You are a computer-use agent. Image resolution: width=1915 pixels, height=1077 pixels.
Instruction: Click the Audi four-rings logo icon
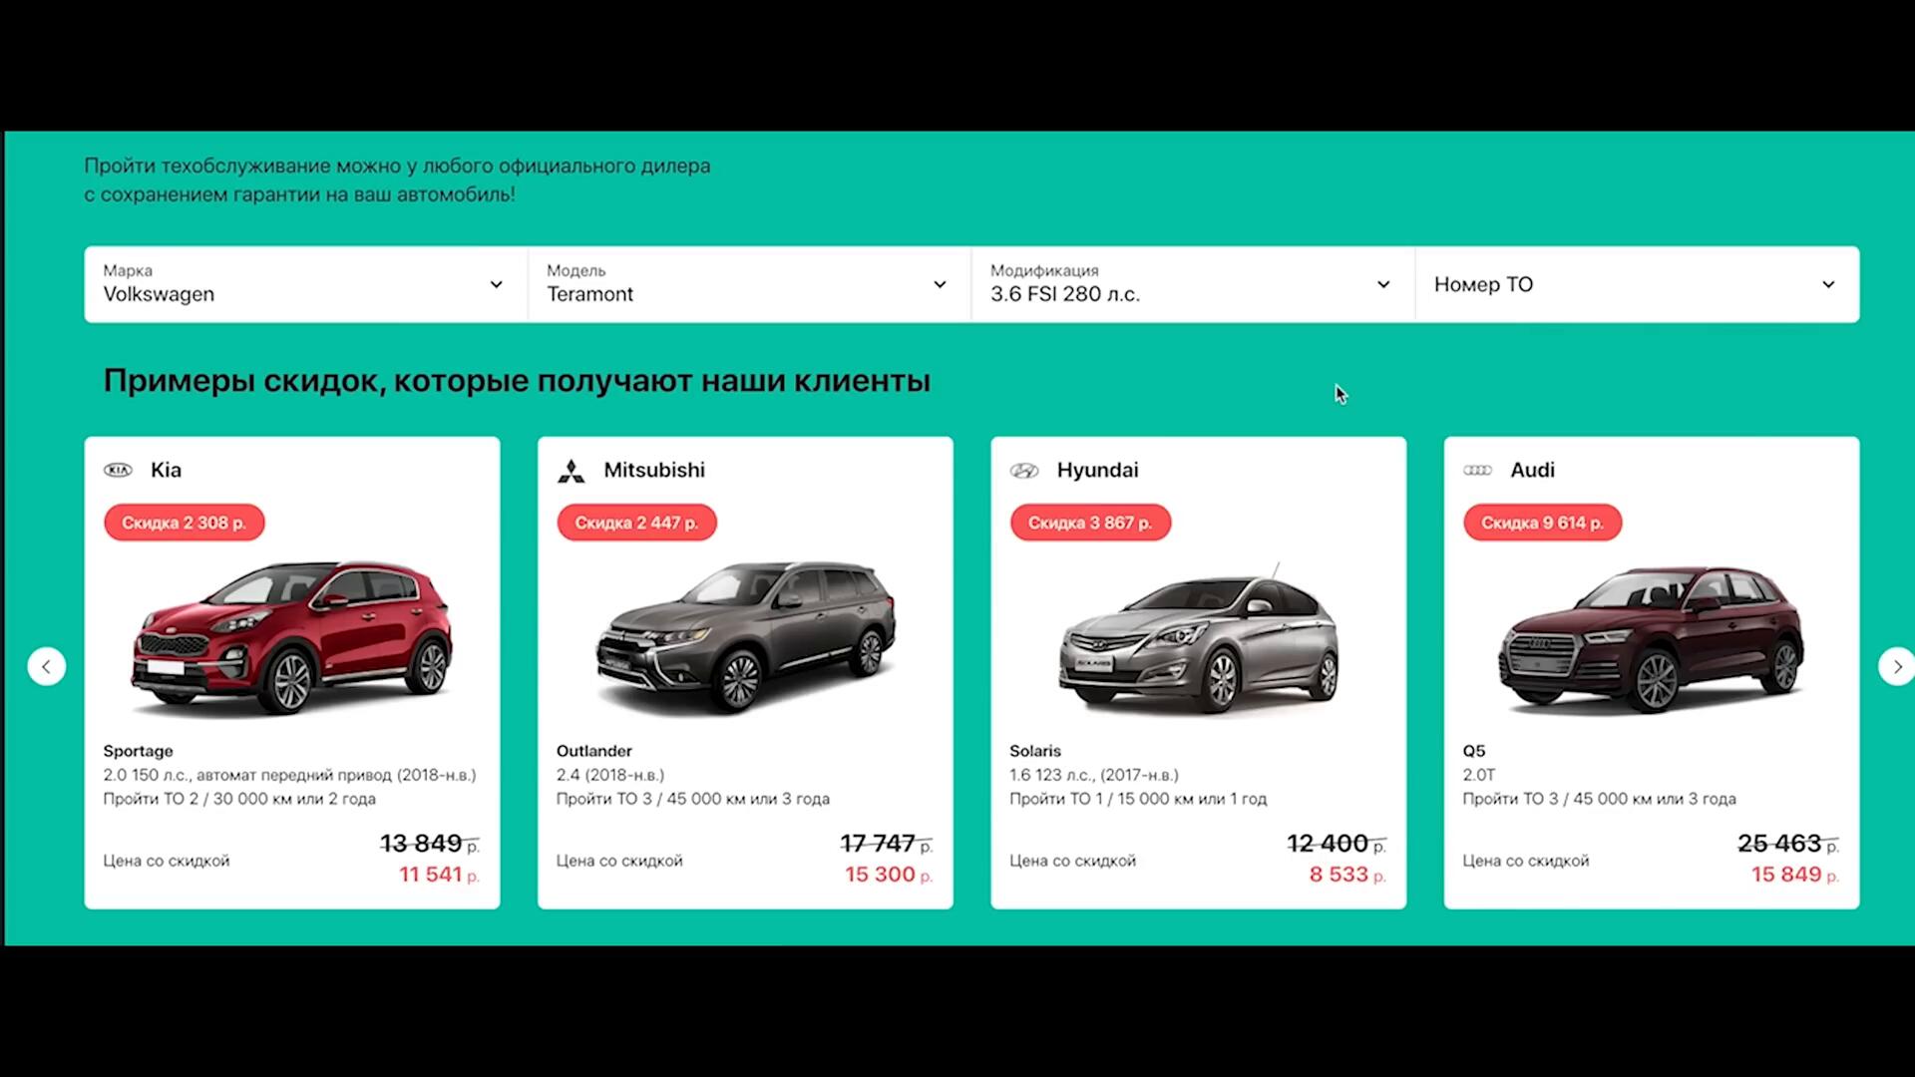(x=1477, y=471)
